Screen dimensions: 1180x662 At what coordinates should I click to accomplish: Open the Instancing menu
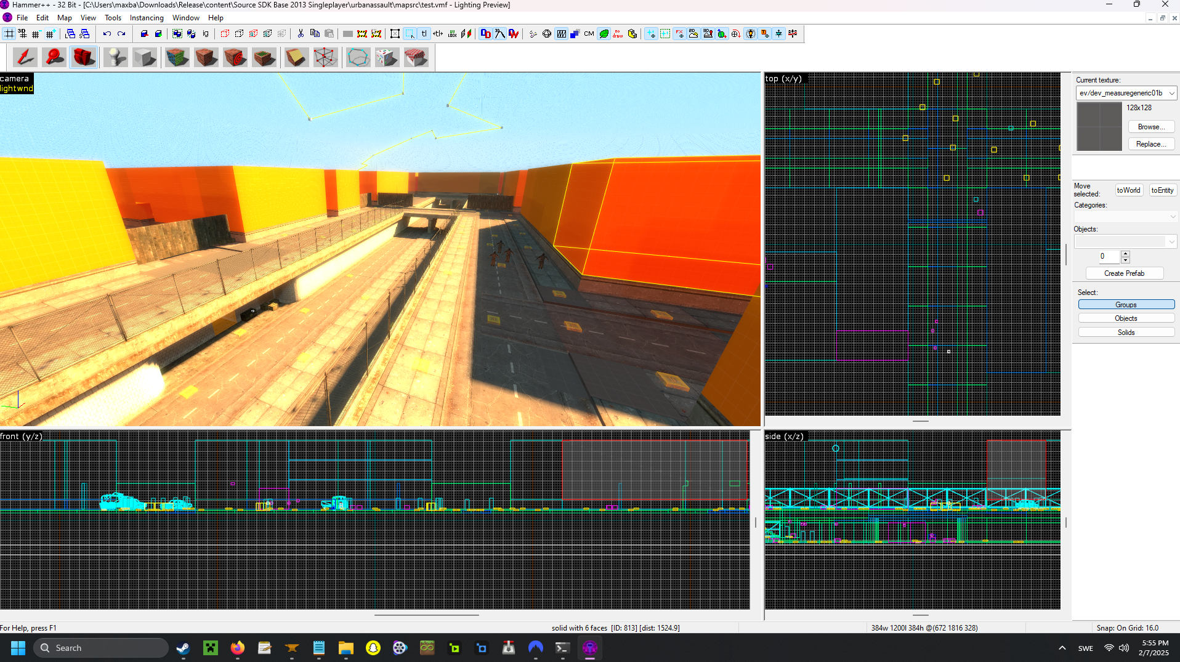[x=147, y=18]
